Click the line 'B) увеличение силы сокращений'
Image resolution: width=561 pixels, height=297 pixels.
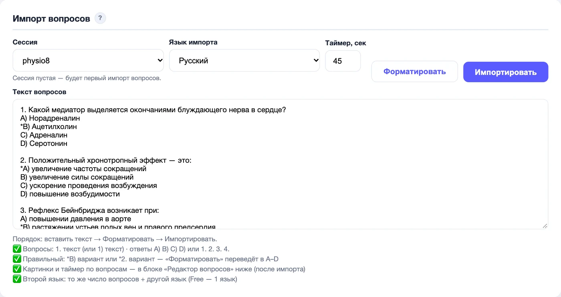point(77,177)
